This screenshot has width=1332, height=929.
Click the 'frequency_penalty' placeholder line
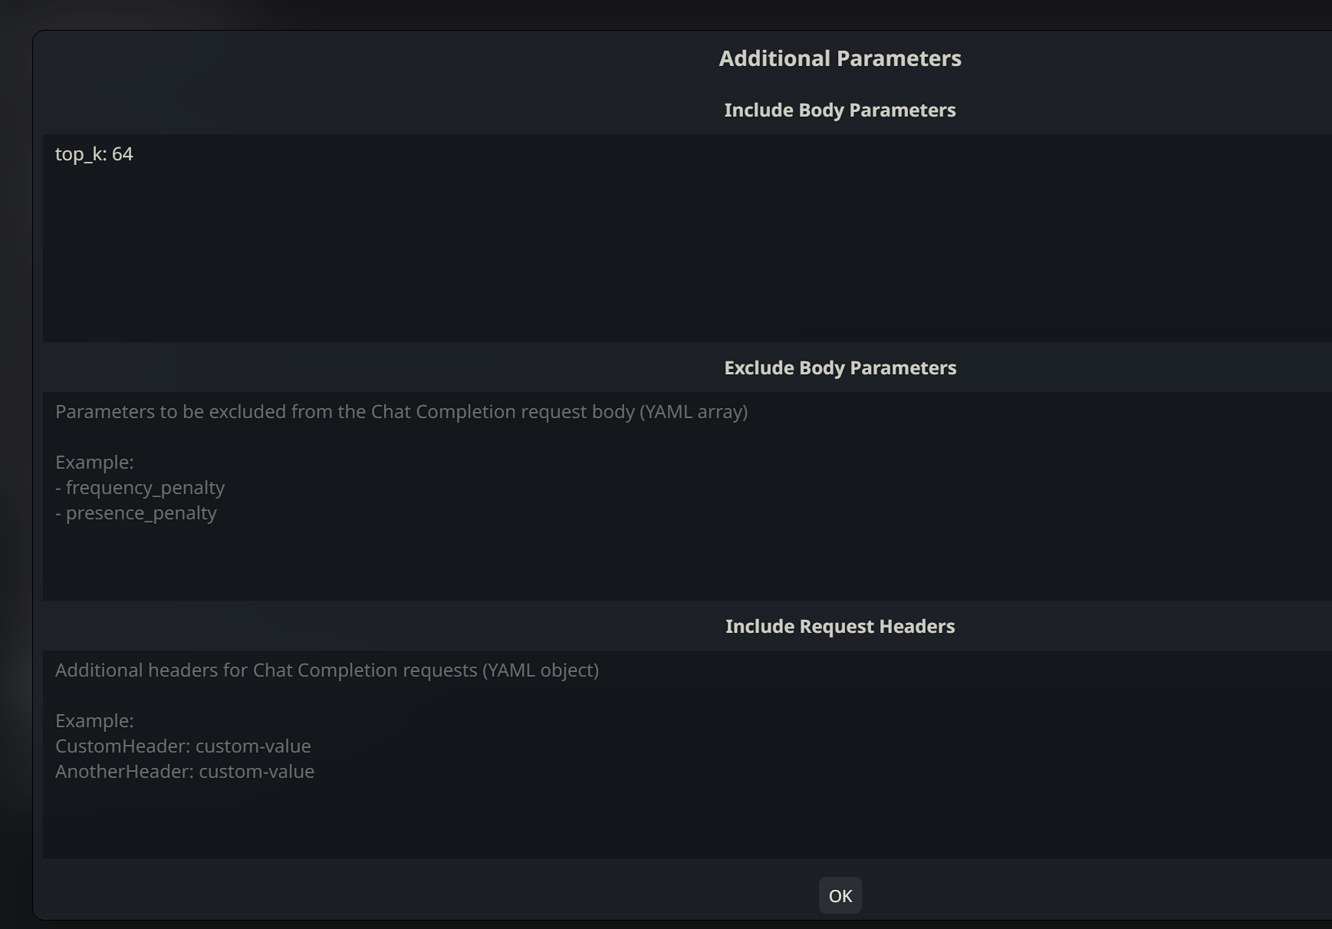point(140,488)
